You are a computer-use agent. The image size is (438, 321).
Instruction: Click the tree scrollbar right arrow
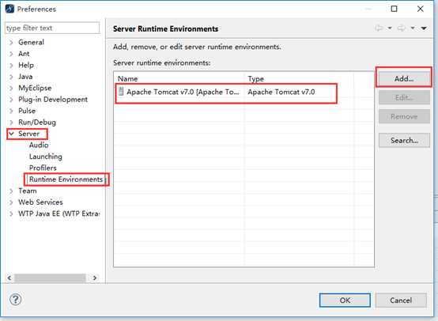(95, 278)
